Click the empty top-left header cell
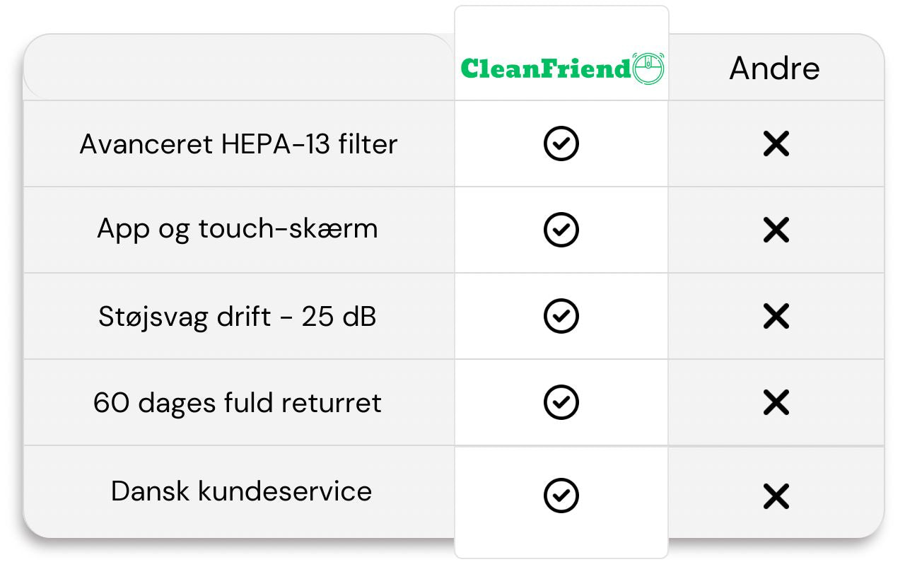Image resolution: width=905 pixels, height=574 pixels. pyautogui.click(x=238, y=69)
